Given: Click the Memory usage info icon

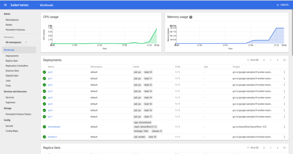Looking at the screenshot, I should tap(191, 17).
